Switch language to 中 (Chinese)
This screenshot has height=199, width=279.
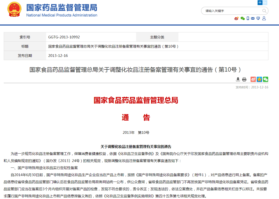click(x=260, y=3)
